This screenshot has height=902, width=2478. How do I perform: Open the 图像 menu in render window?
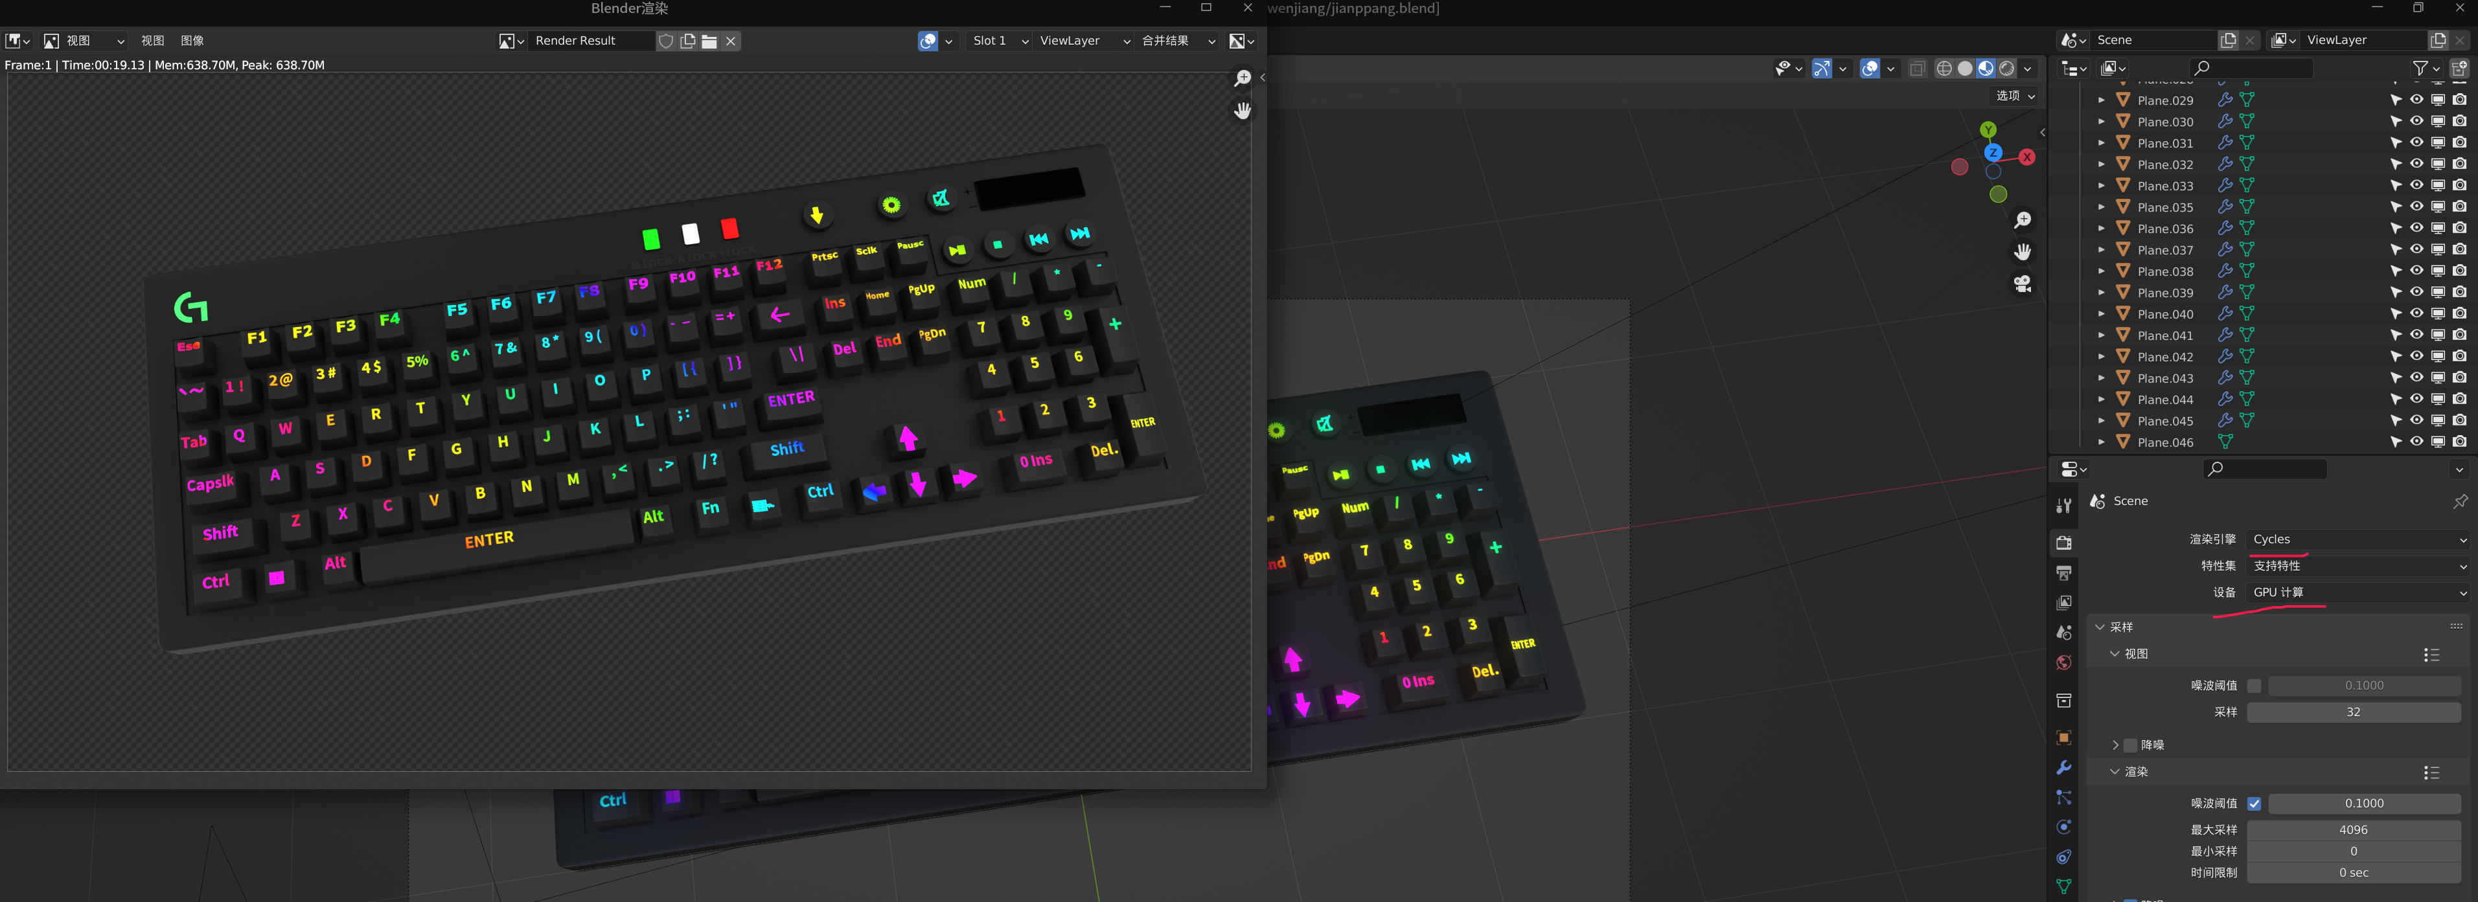click(192, 40)
